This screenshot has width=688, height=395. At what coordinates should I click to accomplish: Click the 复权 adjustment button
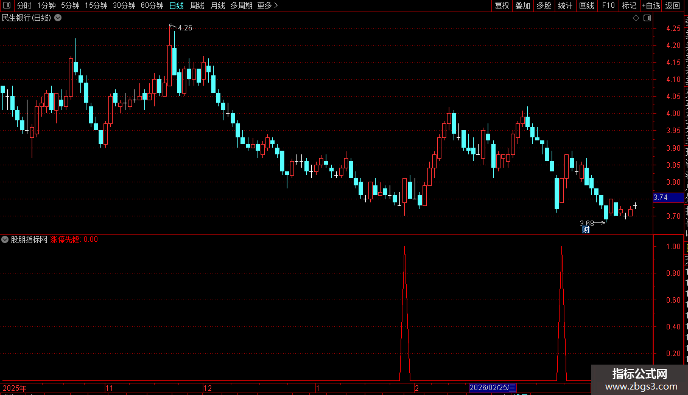point(502,5)
